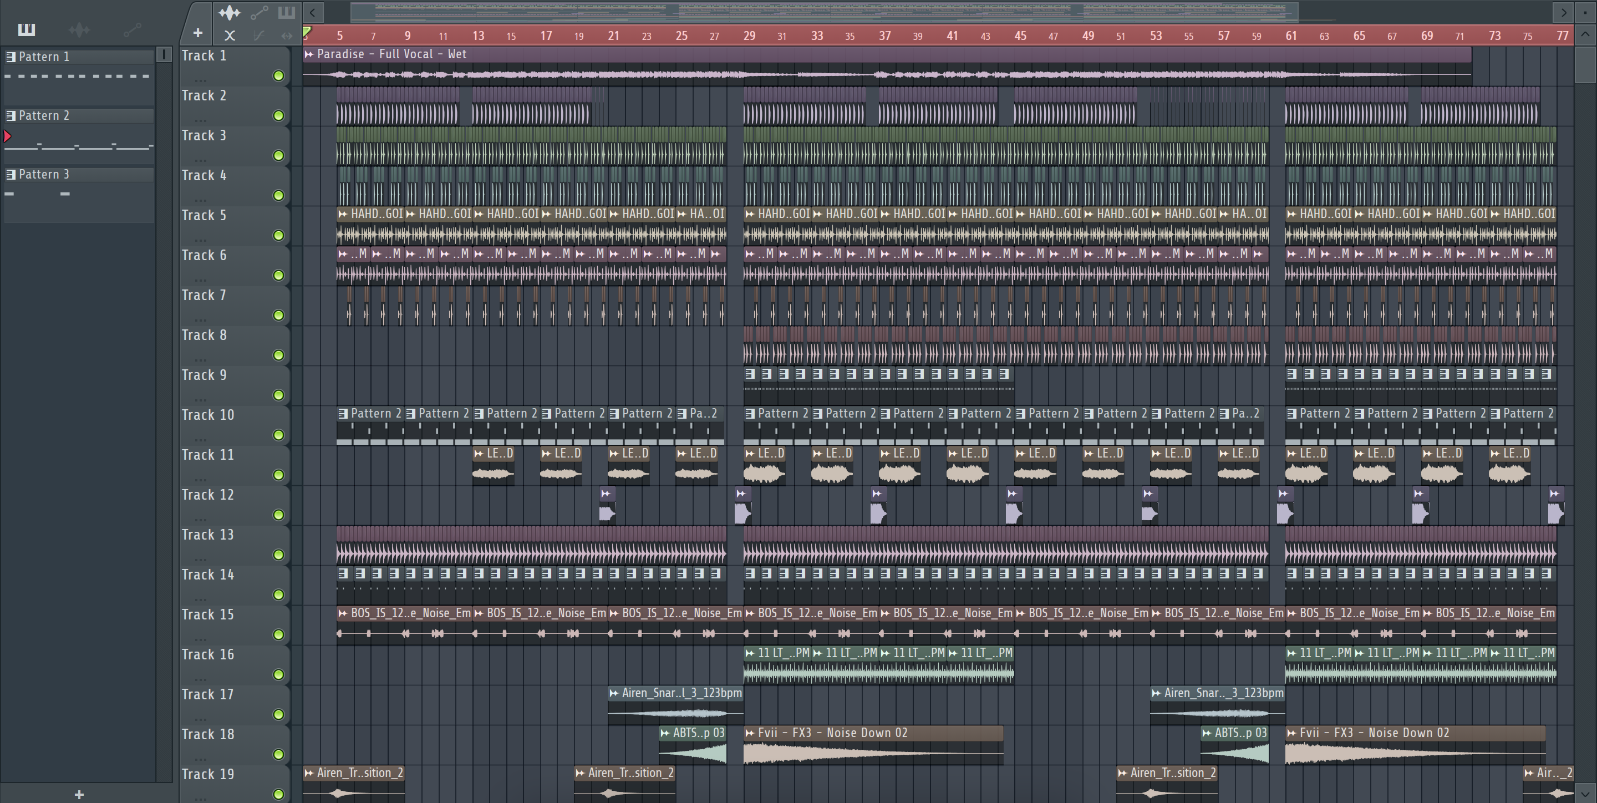Open Track 1 options via its three dots
The height and width of the screenshot is (803, 1597).
[200, 80]
